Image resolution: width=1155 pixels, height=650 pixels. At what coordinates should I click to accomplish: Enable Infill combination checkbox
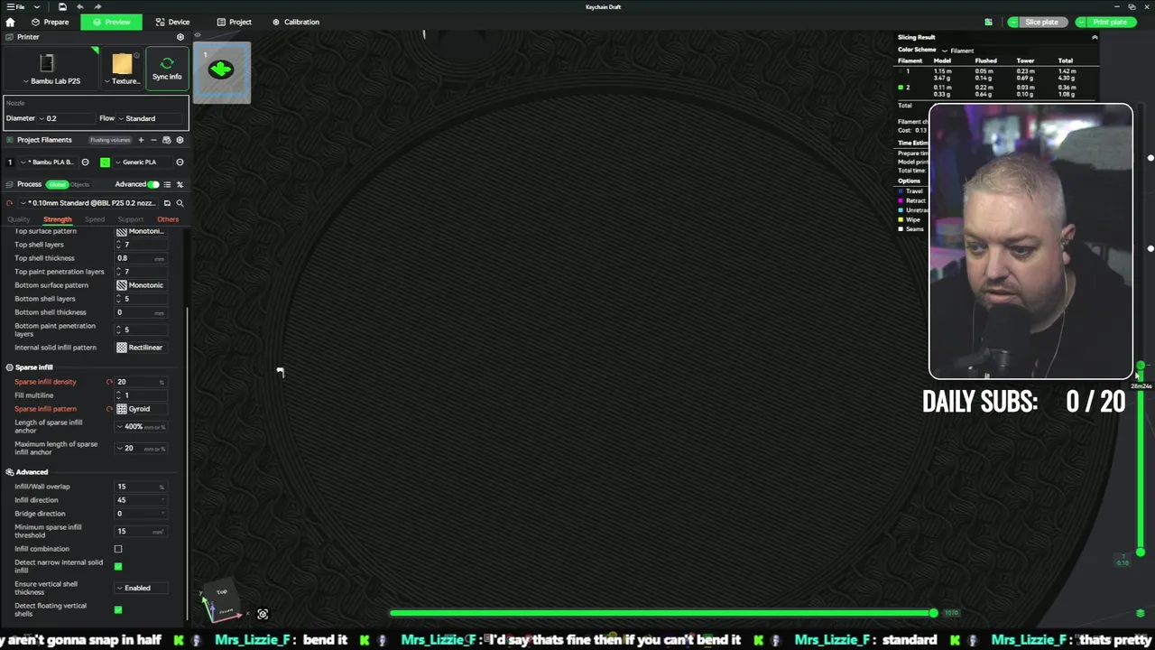118,549
